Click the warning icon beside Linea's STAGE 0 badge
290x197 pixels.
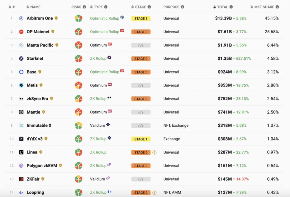pyautogui.click(x=154, y=152)
